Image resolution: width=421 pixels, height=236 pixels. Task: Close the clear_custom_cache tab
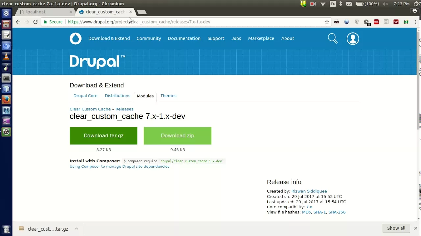(x=130, y=12)
